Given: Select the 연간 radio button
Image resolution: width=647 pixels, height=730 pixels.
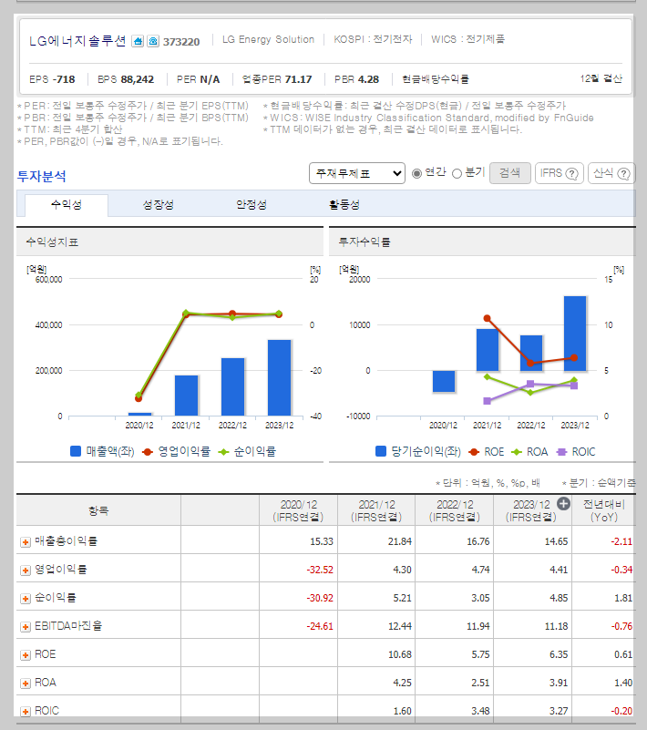Looking at the screenshot, I should click(x=417, y=173).
